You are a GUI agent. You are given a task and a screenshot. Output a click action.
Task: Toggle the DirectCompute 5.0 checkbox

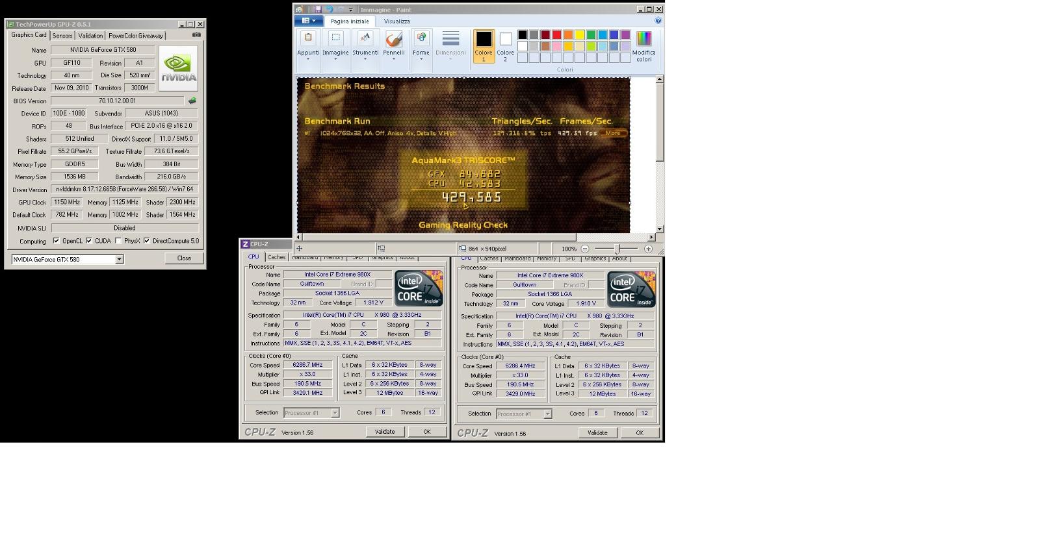click(x=146, y=241)
